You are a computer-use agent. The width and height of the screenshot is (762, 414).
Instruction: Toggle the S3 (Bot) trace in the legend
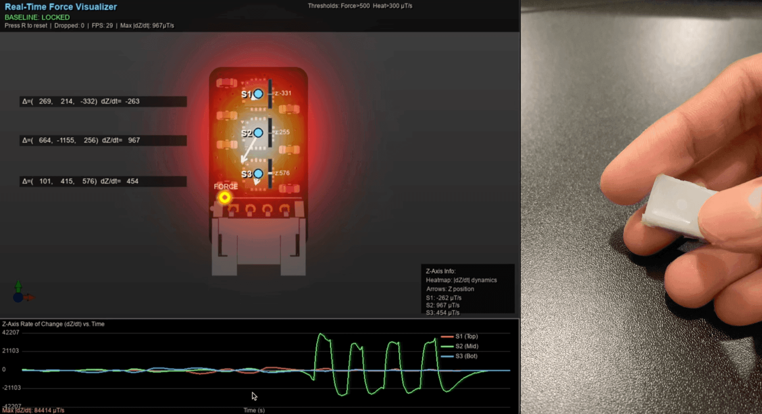coord(460,356)
